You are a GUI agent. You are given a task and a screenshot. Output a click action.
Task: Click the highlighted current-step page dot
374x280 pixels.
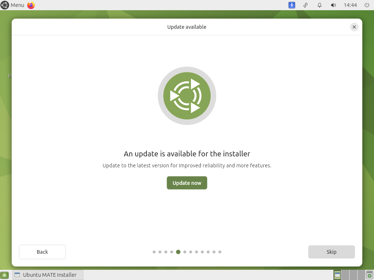pos(178,252)
